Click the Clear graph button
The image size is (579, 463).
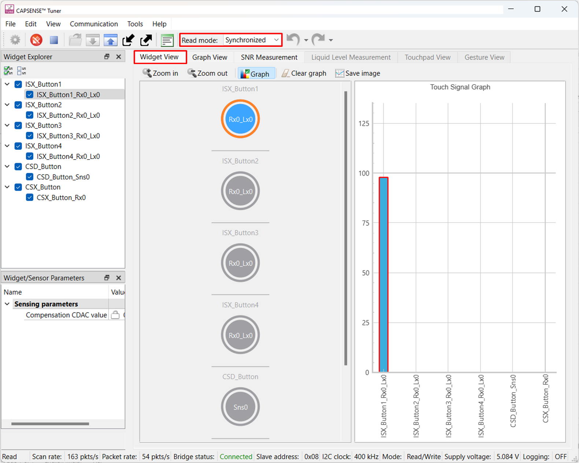304,74
